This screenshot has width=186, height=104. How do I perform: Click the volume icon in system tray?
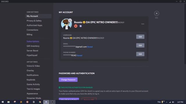click(x=173, y=102)
